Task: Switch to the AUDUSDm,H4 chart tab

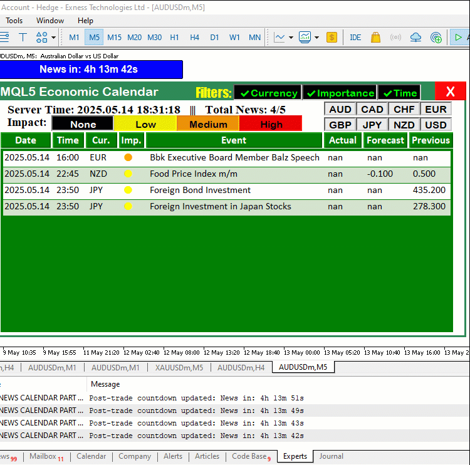Action: click(x=241, y=368)
